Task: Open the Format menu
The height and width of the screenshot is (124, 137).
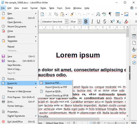Action: coord(34,8)
